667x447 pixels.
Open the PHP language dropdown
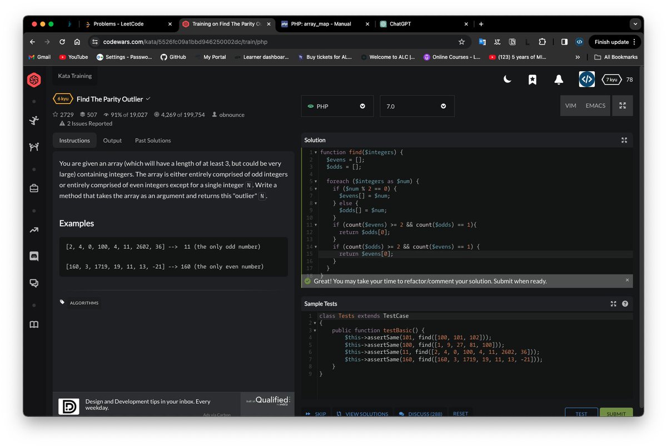338,106
